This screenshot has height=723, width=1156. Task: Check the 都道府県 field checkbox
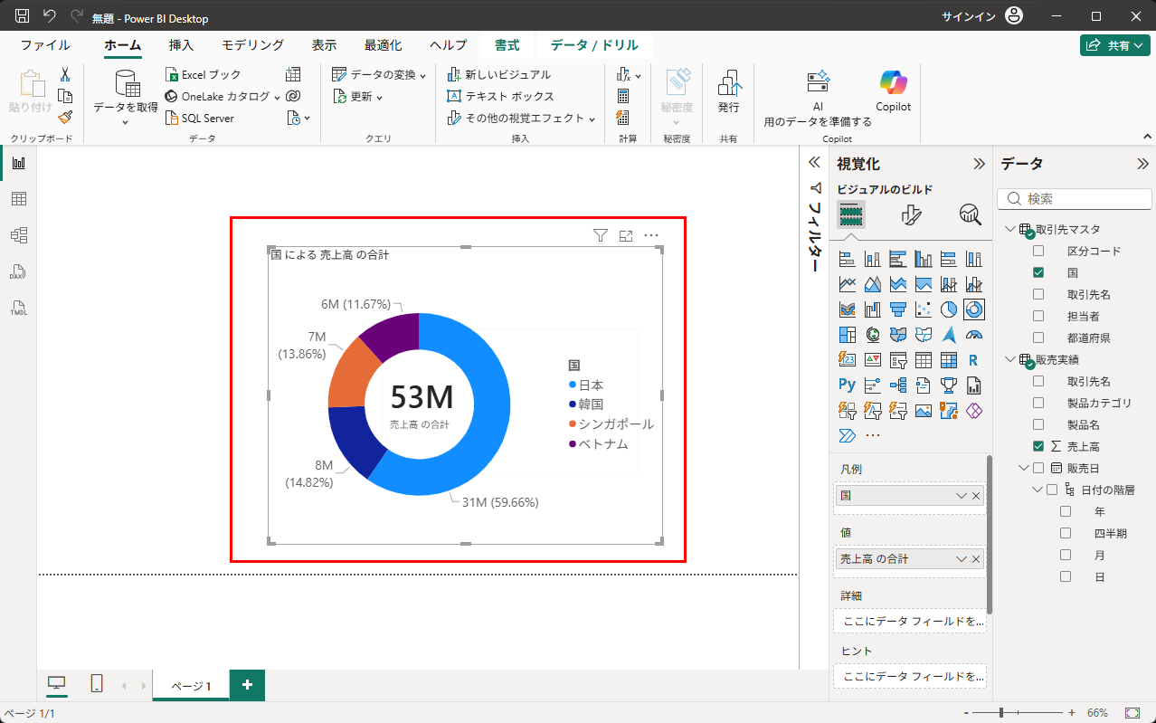click(x=1038, y=338)
